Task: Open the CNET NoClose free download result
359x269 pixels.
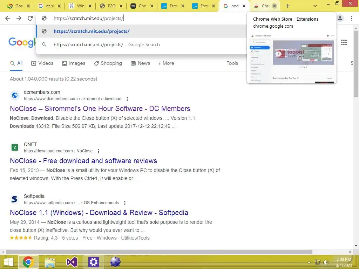Action: coord(83,161)
